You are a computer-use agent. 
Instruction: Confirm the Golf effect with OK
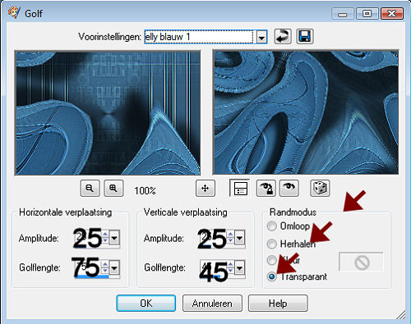[x=146, y=303]
